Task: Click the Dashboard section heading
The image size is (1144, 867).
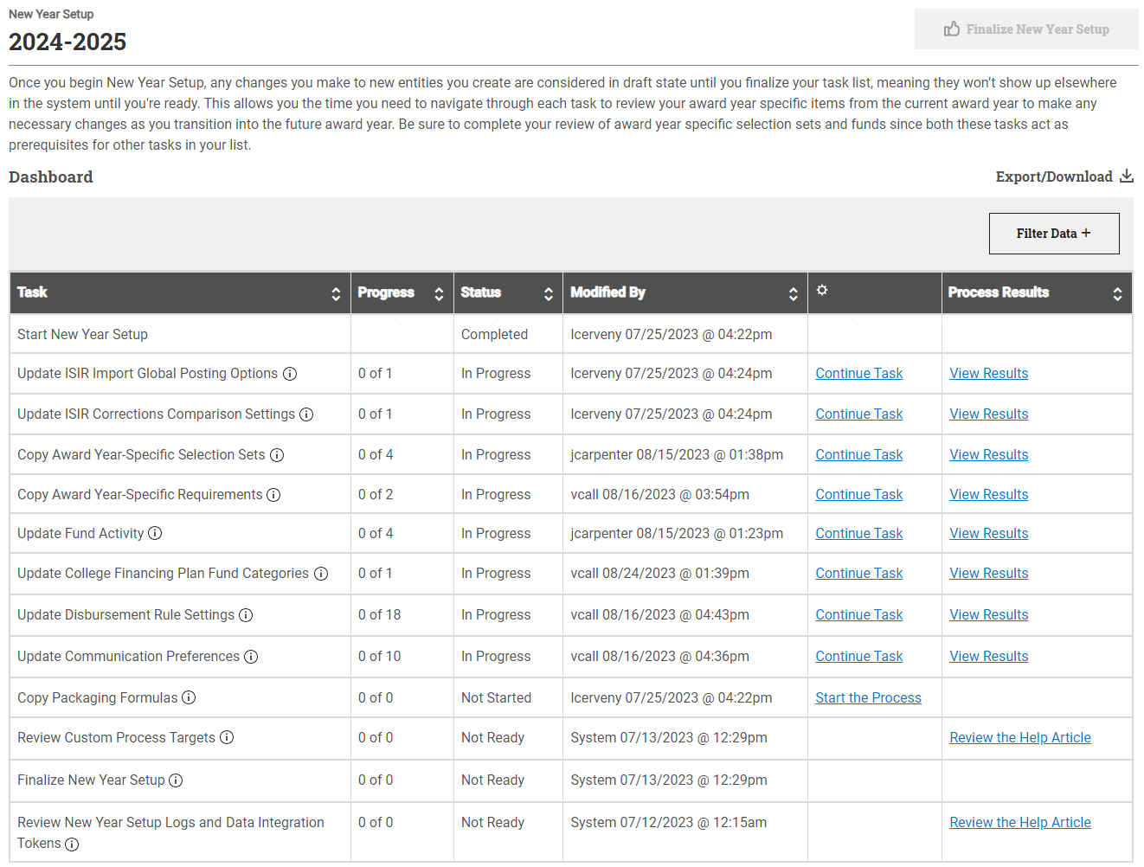Action: [50, 177]
